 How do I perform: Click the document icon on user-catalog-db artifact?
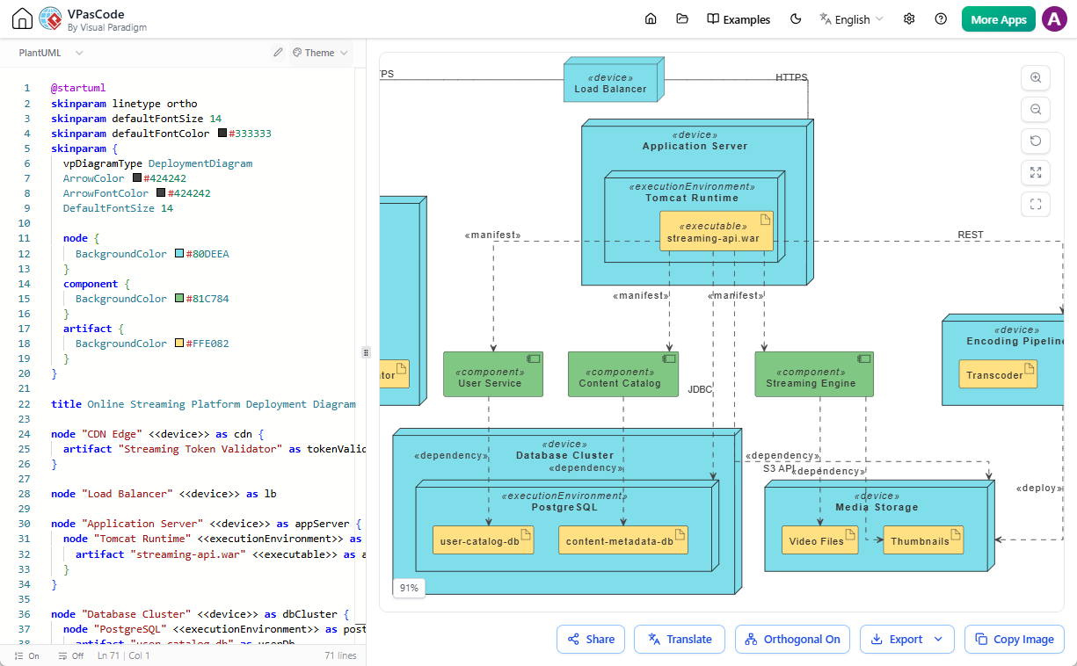tap(526, 533)
